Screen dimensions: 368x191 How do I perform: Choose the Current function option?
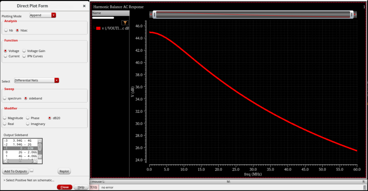point(5,56)
